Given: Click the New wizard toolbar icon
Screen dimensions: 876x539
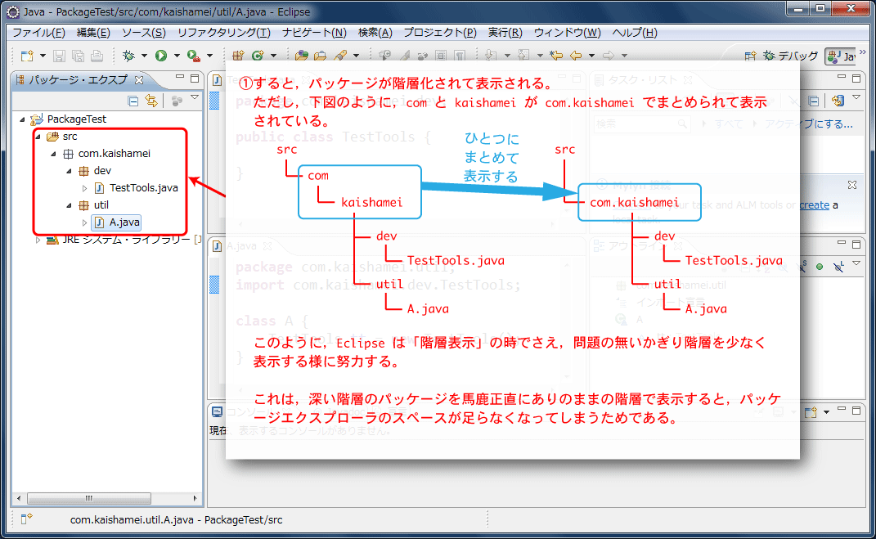Looking at the screenshot, I should pyautogui.click(x=26, y=56).
